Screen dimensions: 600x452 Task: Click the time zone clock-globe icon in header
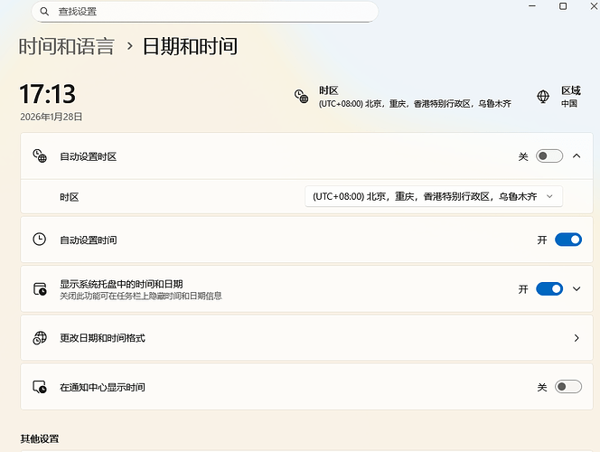(x=301, y=97)
